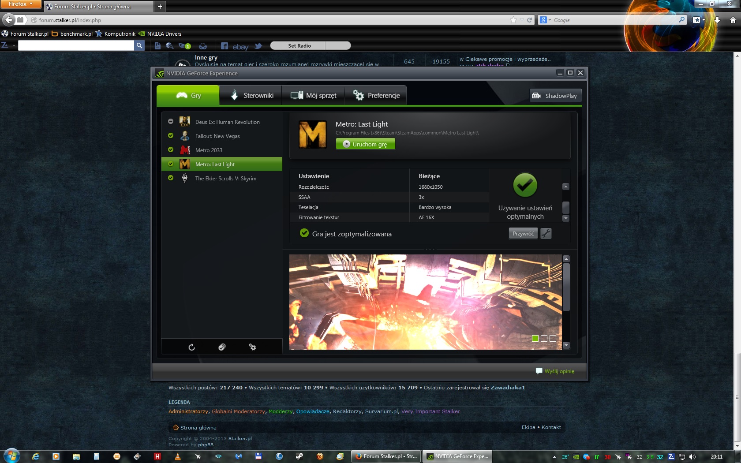Click the volume speaker tray icon
The width and height of the screenshot is (741, 463).
692,457
